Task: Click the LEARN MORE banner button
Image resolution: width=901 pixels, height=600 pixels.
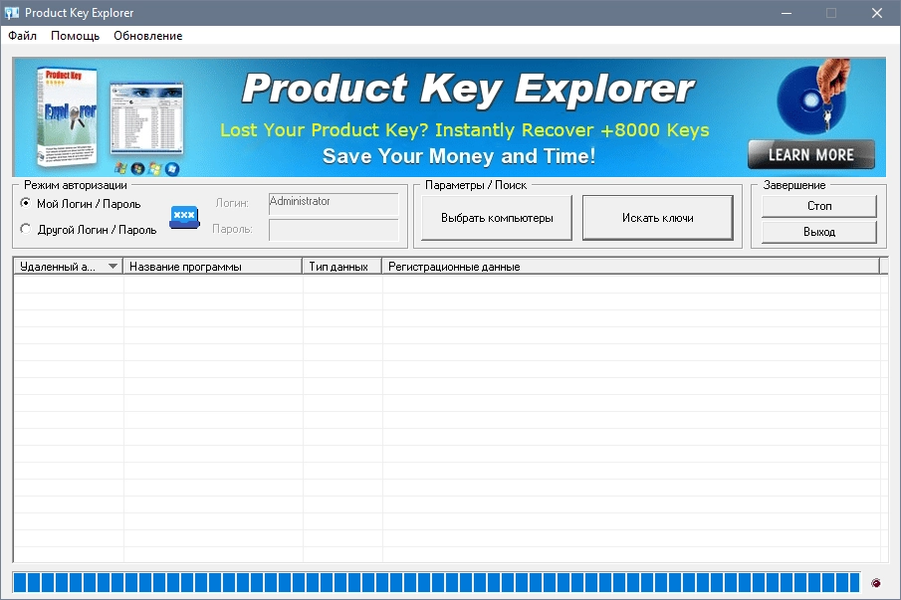Action: (x=811, y=154)
